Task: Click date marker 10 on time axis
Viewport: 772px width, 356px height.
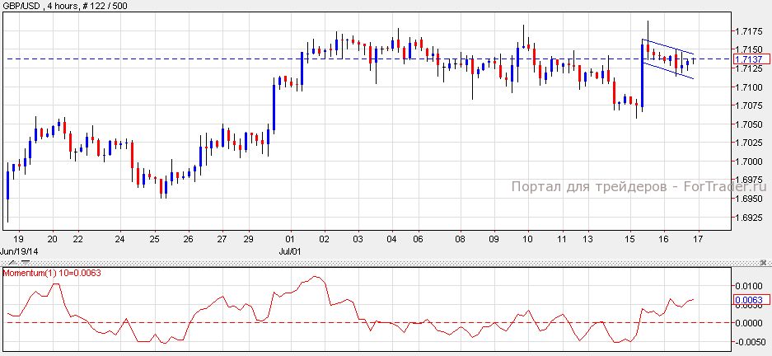Action: pyautogui.click(x=526, y=239)
